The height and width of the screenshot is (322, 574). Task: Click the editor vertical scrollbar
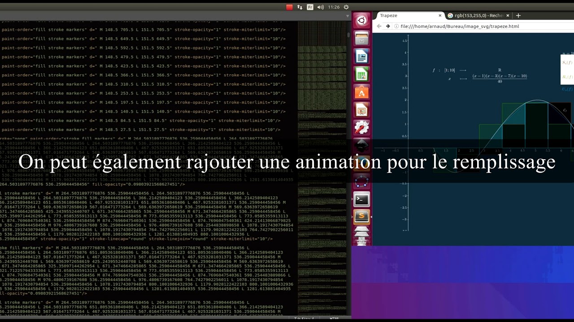[349, 35]
